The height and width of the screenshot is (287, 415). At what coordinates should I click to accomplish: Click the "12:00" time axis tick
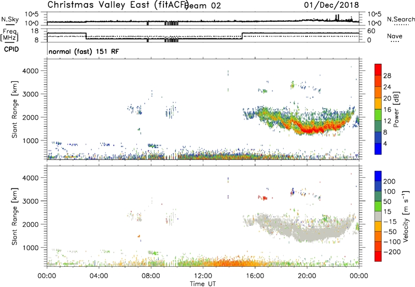(203, 276)
